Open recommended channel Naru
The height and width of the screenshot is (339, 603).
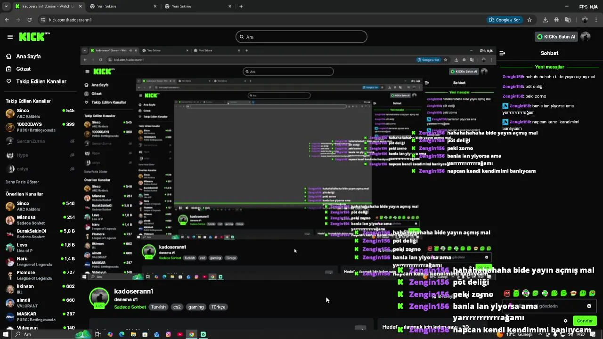pos(40,261)
